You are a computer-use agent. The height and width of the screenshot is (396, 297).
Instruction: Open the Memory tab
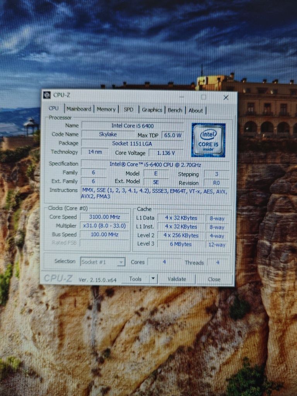click(106, 109)
